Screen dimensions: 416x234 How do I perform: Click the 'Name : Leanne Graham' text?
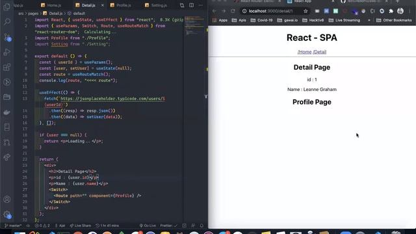[312, 90]
